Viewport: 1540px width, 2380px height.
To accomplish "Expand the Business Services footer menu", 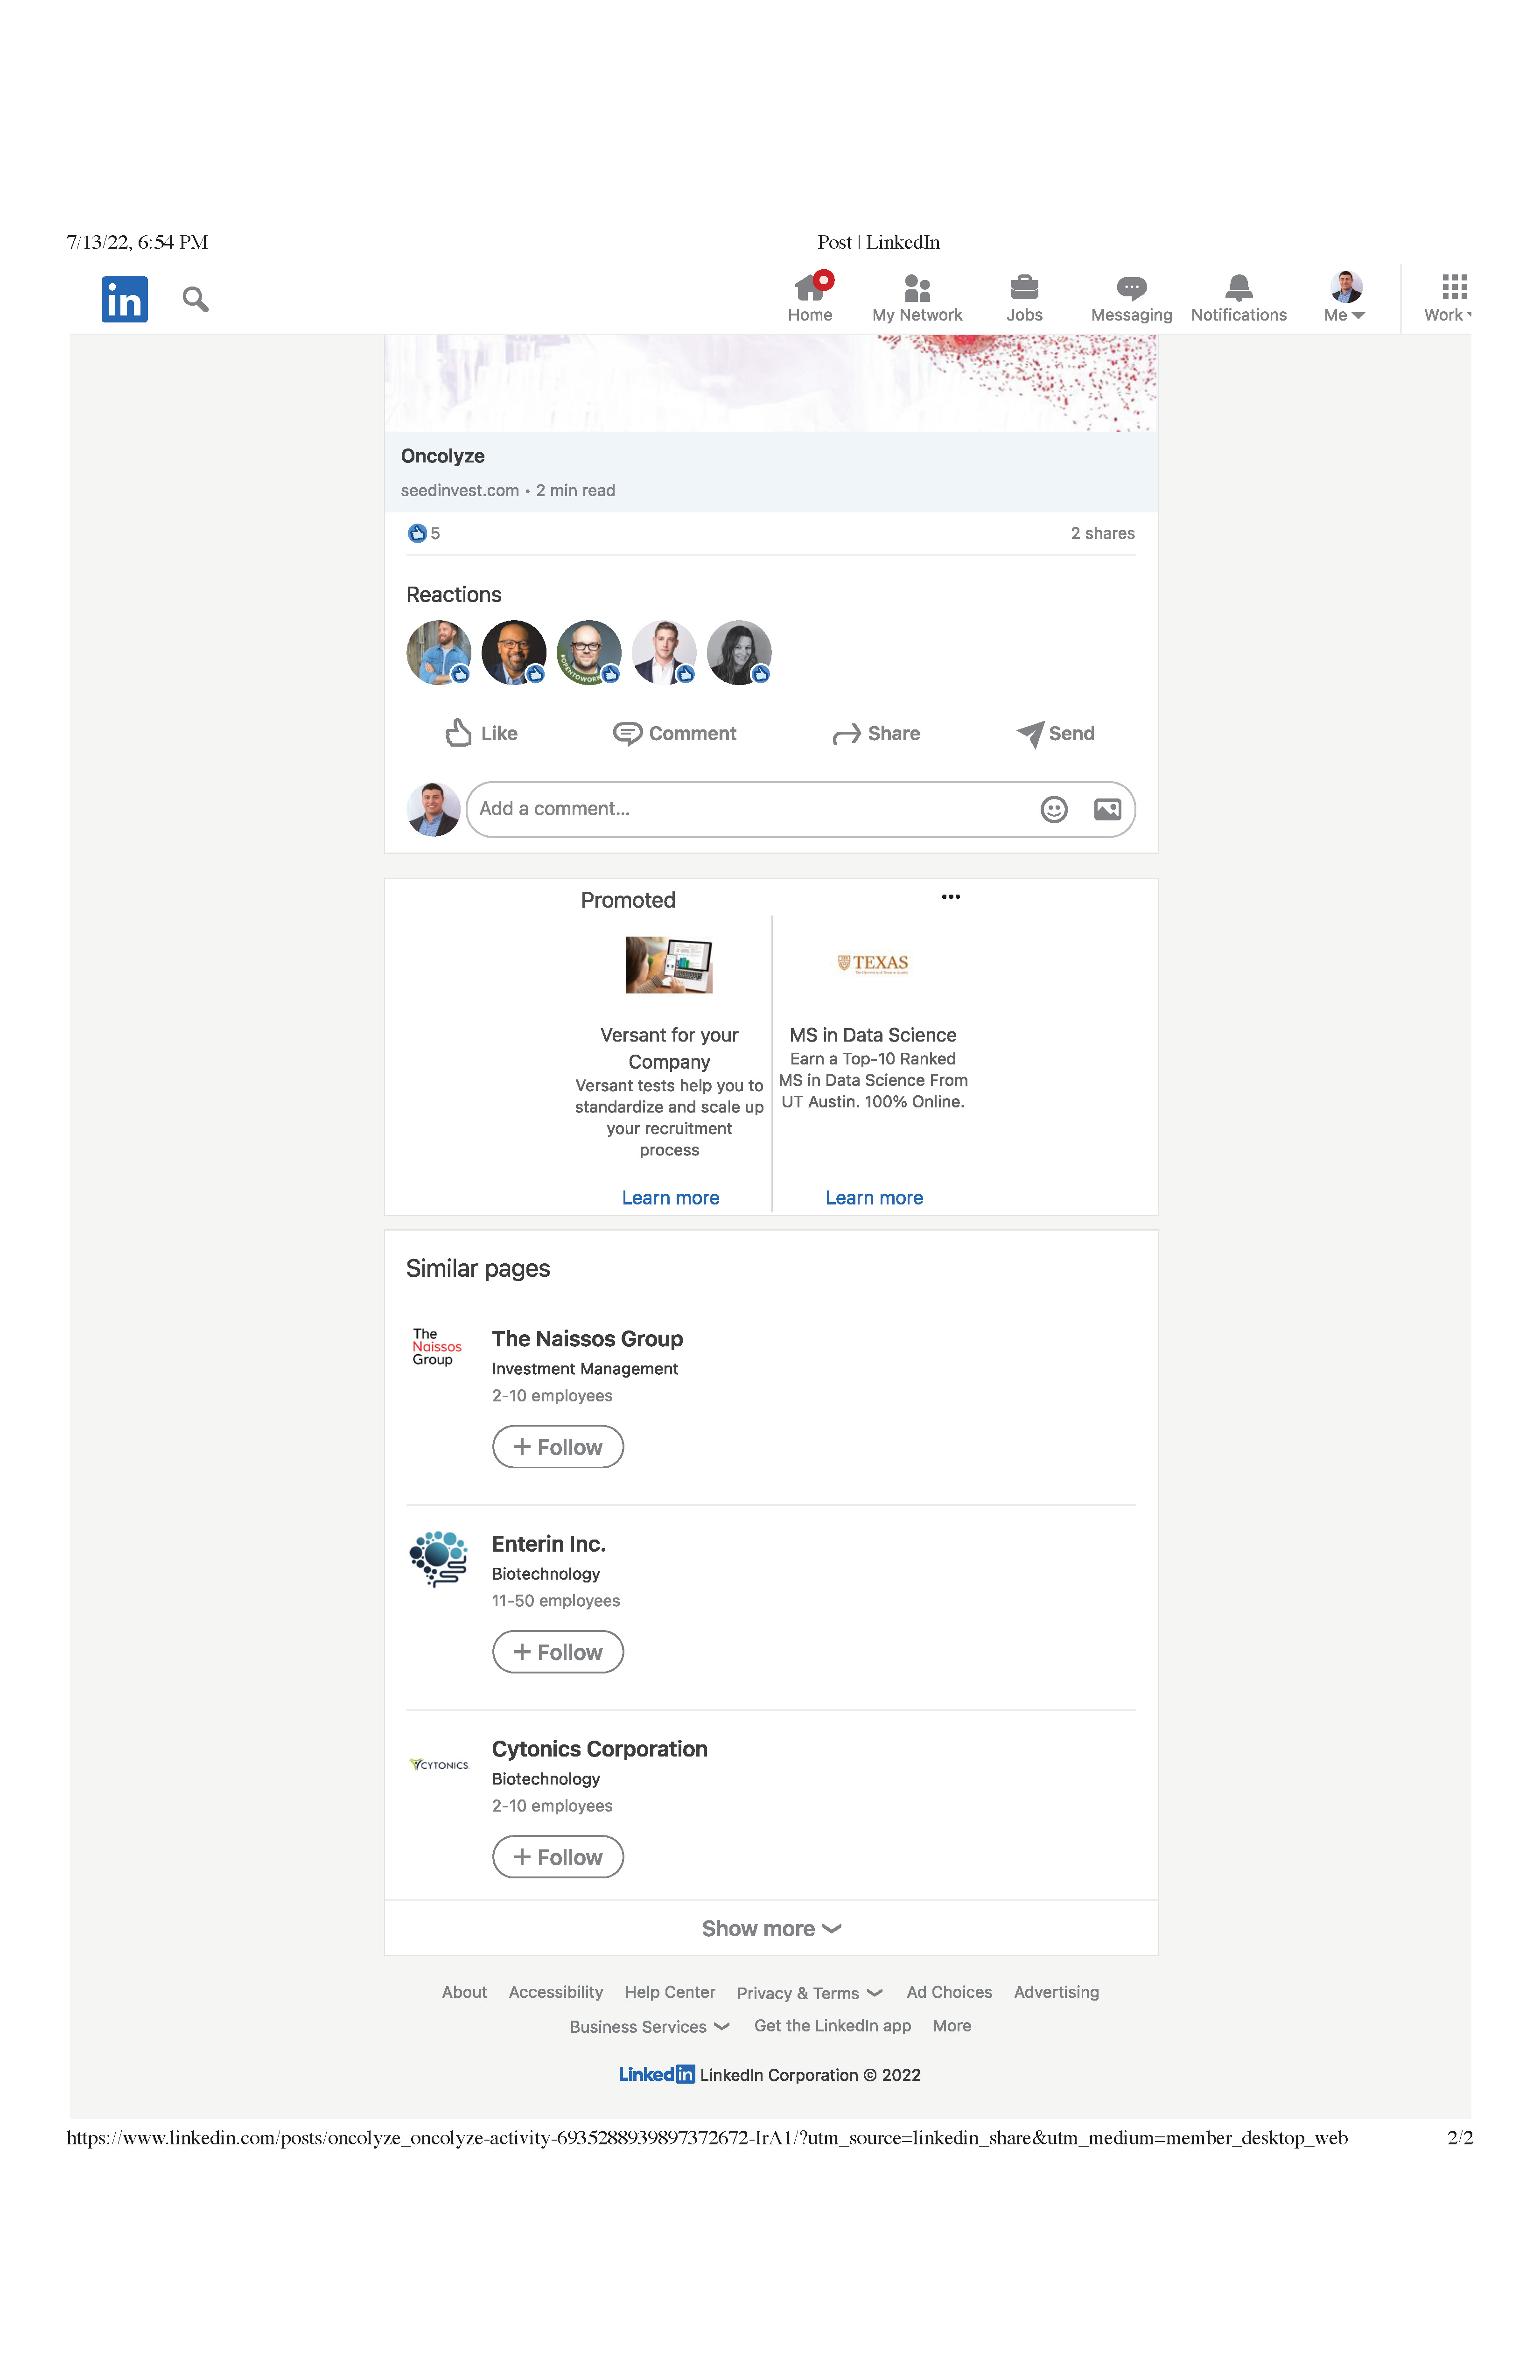I will [649, 2026].
